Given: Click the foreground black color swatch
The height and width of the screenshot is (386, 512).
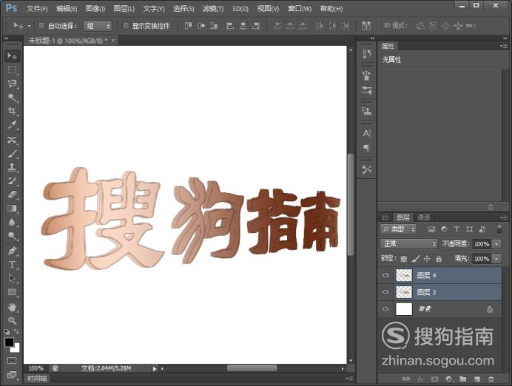Looking at the screenshot, I should (8, 342).
